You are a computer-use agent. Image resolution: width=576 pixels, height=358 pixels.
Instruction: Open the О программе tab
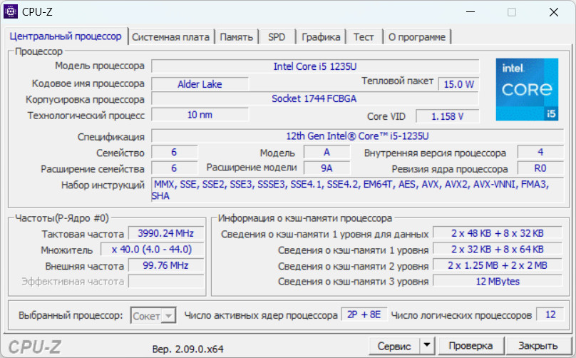point(416,37)
